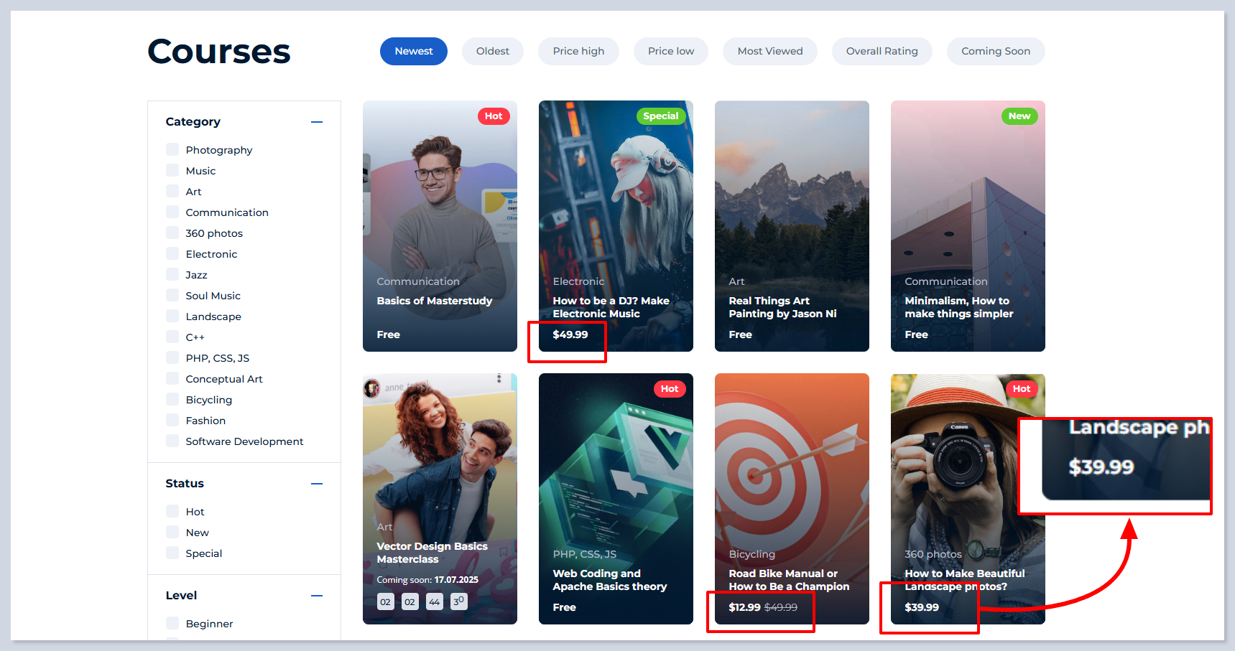Select the Coming Soon sort option

(995, 51)
